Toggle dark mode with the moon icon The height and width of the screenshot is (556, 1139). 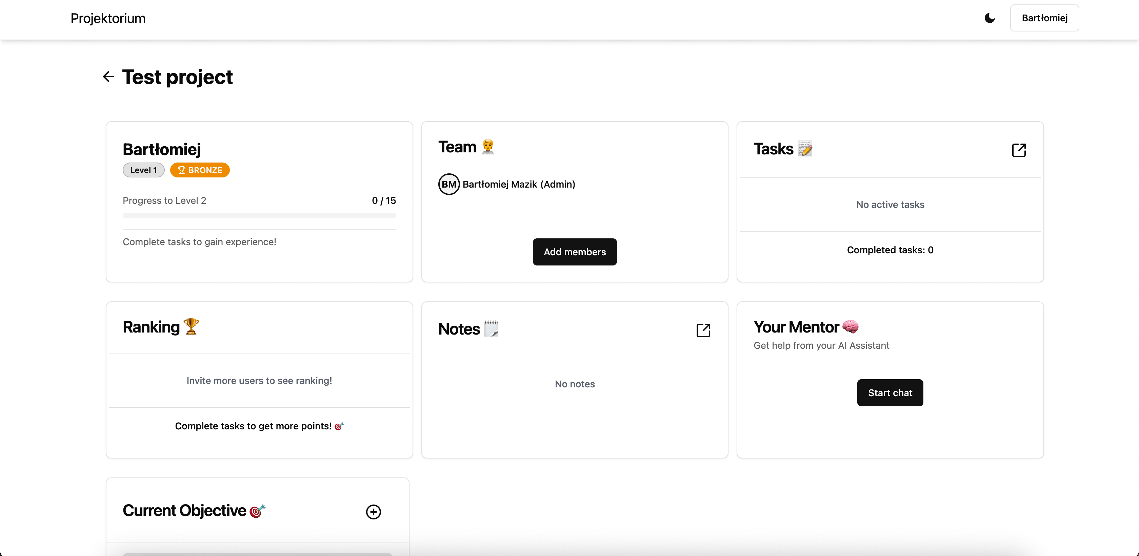[x=990, y=18]
